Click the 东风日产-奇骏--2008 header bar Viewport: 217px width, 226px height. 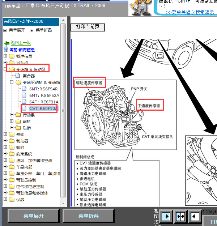point(31,22)
